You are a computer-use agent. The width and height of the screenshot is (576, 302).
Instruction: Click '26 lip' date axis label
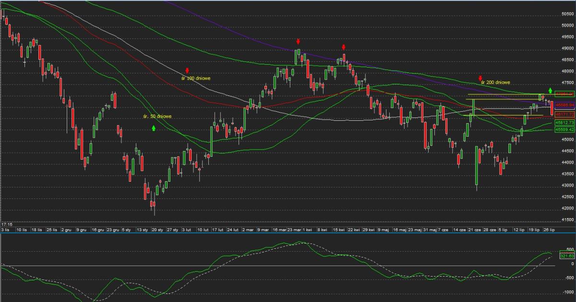click(548, 230)
